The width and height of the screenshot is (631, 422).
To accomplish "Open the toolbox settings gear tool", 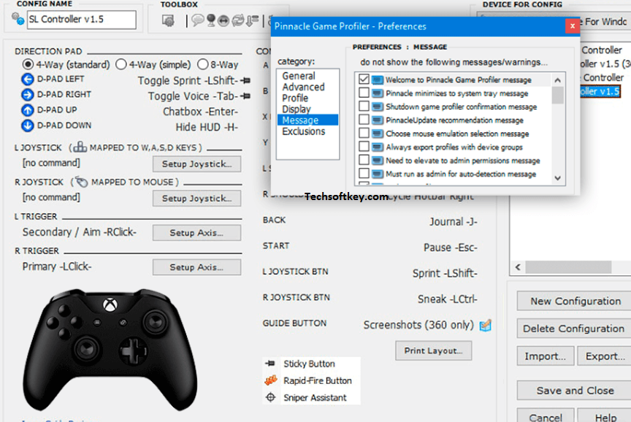I will (168, 20).
